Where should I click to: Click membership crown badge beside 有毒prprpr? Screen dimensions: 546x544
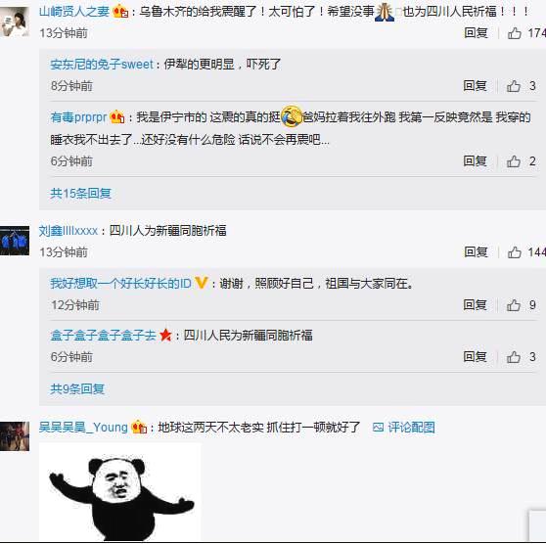(x=117, y=117)
